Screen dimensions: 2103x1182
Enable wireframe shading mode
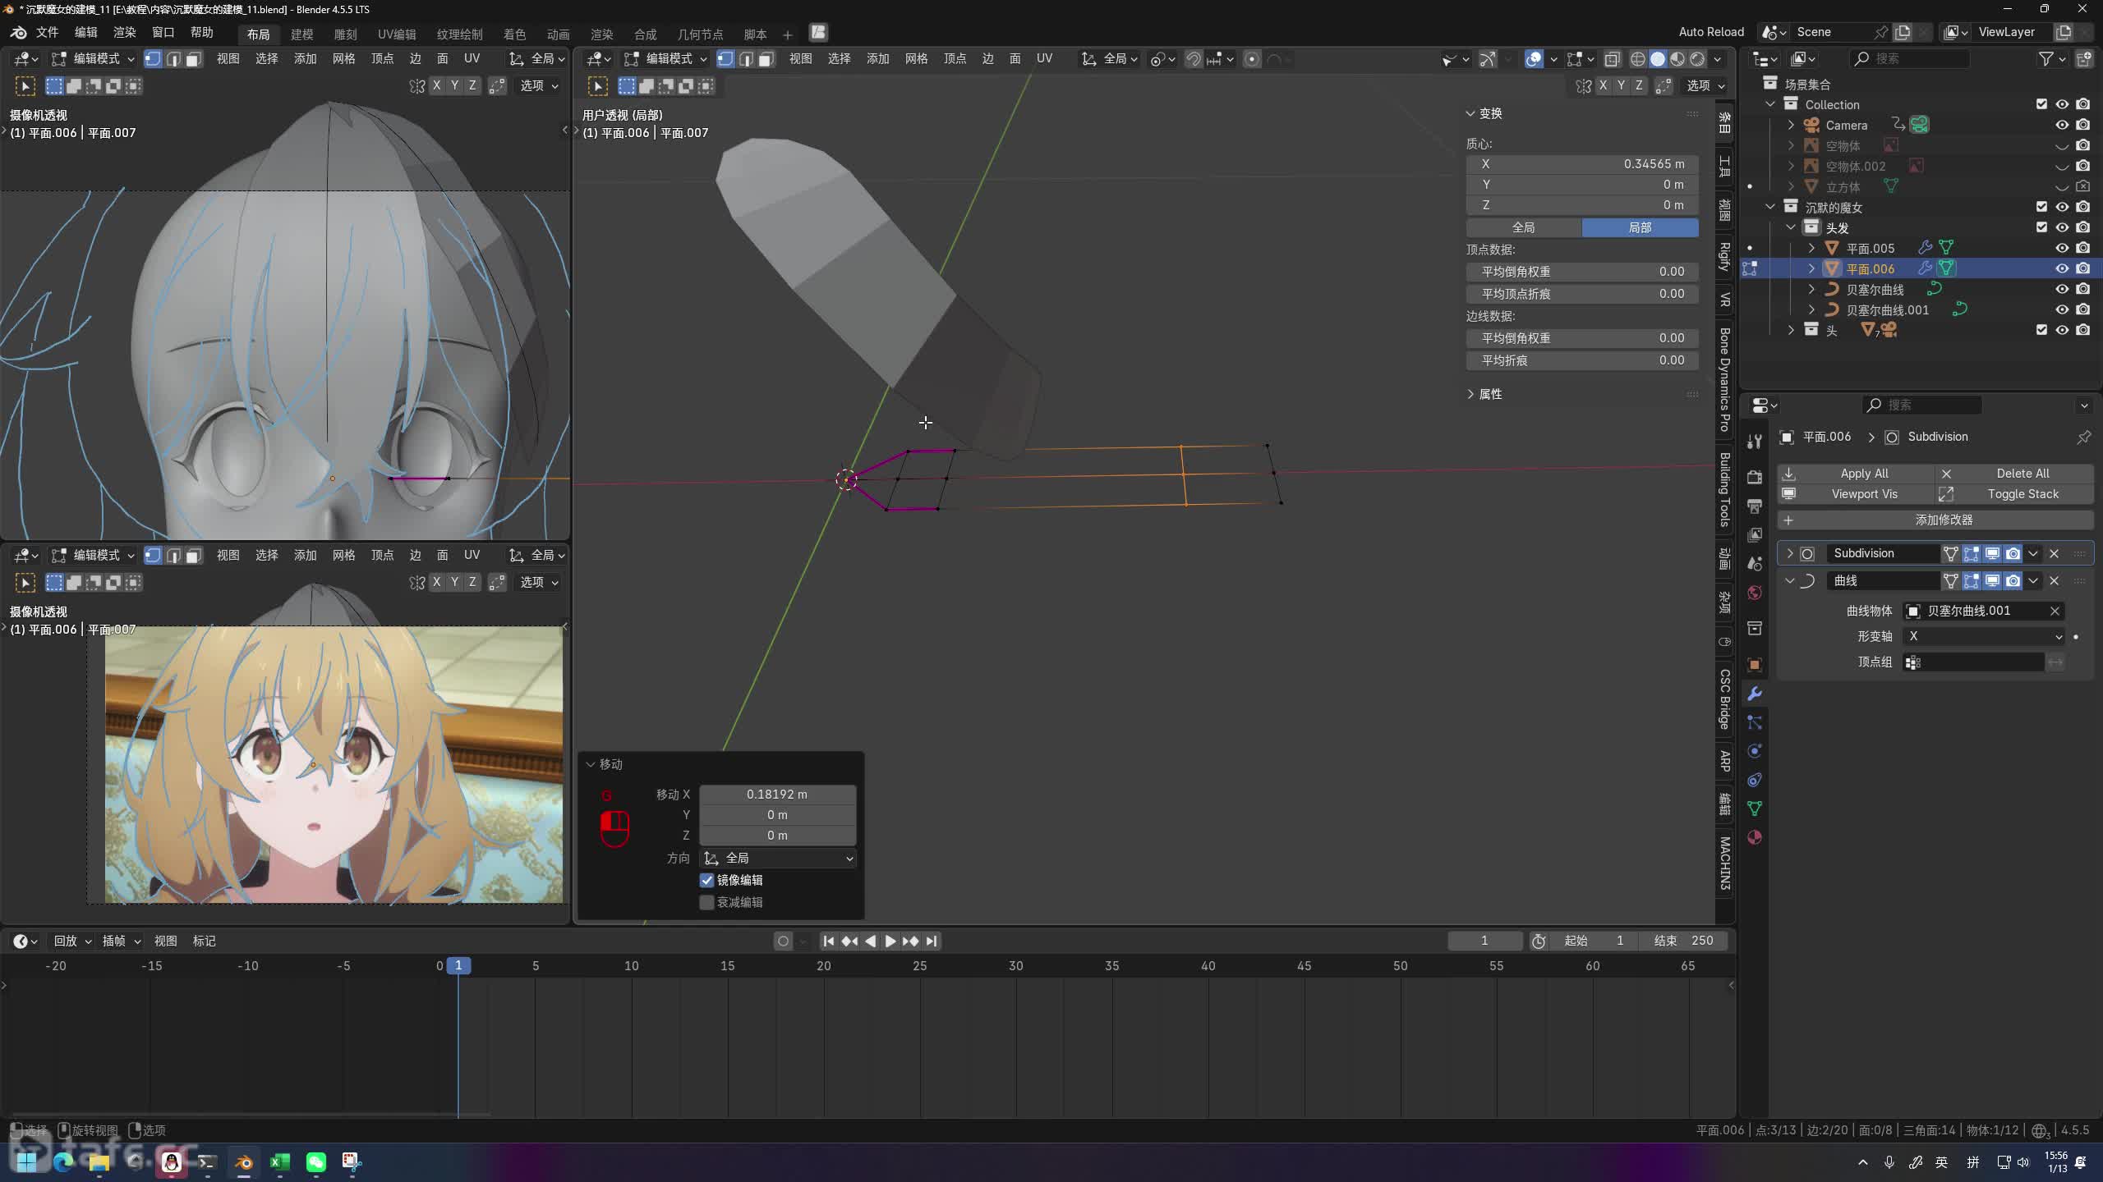(x=1637, y=59)
